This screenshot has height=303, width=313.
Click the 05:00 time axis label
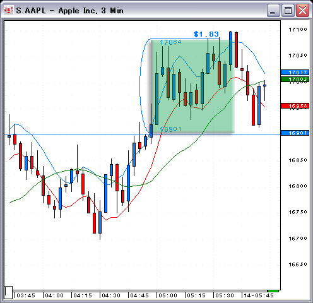[168, 295]
